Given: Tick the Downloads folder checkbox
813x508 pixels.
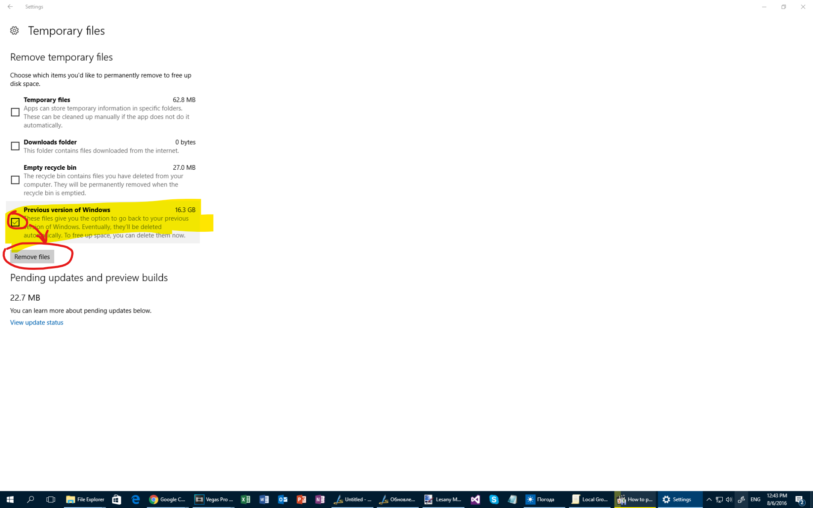Looking at the screenshot, I should [15, 146].
